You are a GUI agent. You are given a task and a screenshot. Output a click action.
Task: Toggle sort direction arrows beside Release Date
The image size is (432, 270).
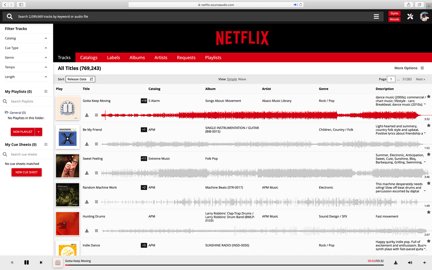coord(91,79)
